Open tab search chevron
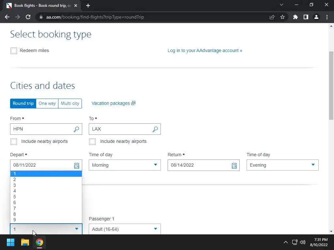This screenshot has height=250, width=334. (x=281, y=5)
